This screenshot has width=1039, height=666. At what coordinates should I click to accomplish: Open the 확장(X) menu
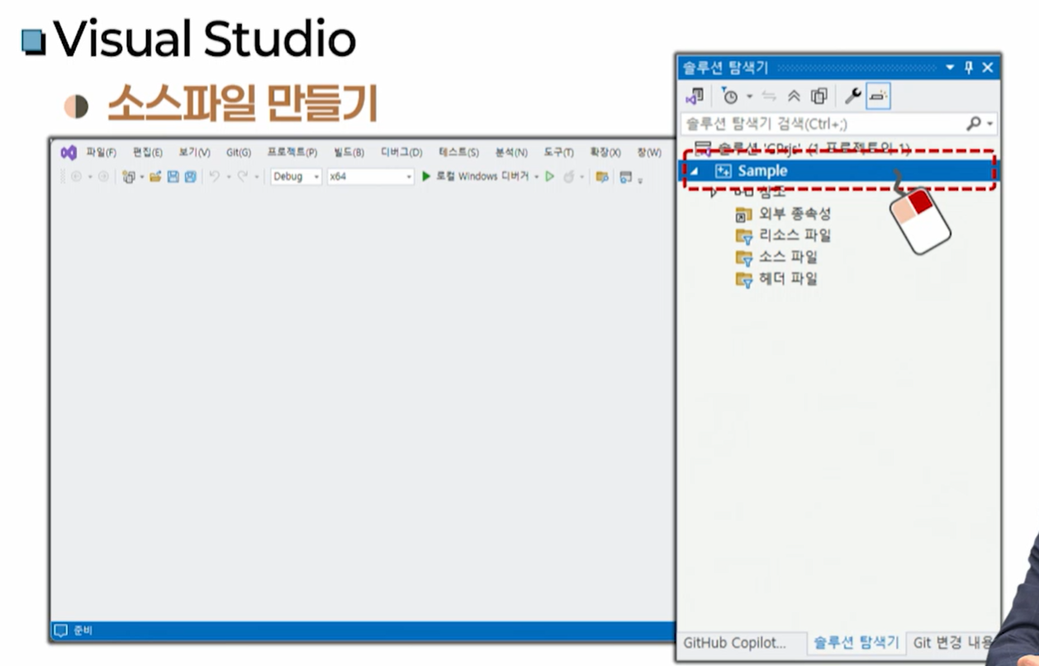[605, 153]
